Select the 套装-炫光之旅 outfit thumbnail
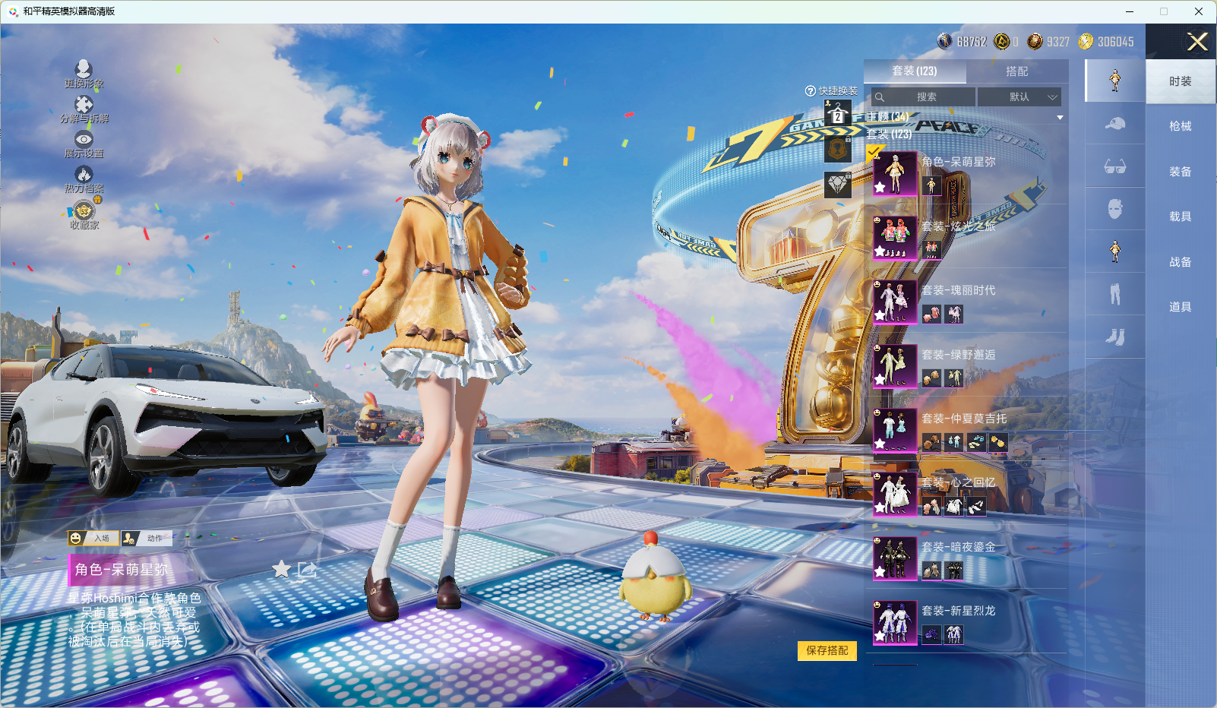The height and width of the screenshot is (708, 1217). click(895, 238)
